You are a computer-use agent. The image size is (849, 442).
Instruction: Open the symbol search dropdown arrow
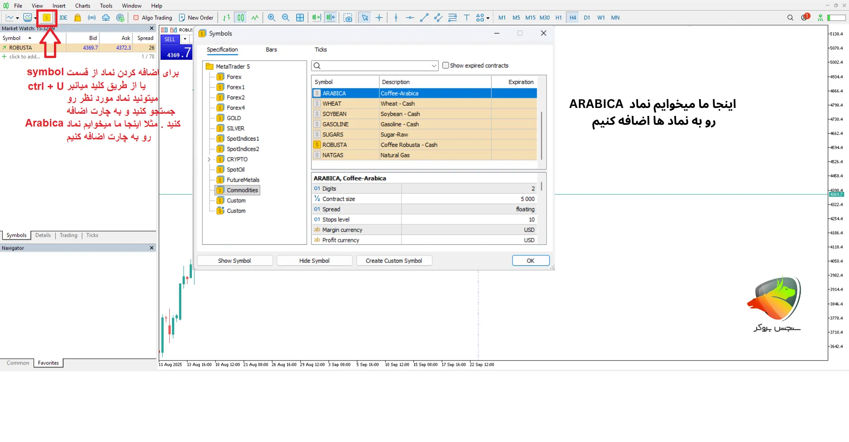pyautogui.click(x=434, y=66)
